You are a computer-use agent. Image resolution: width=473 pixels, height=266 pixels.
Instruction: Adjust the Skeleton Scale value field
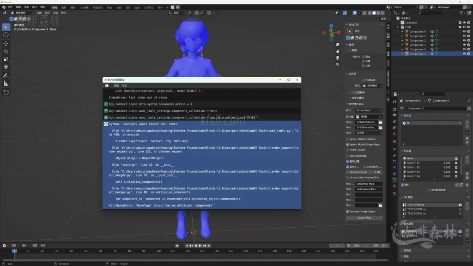click(364, 172)
